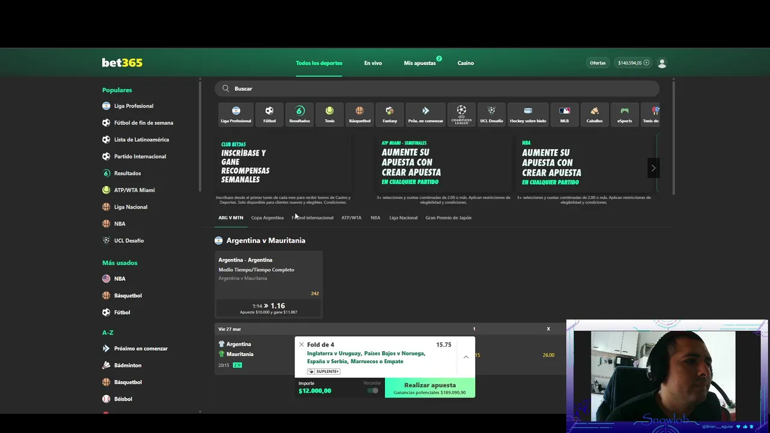Select the ATP/WTA tab
Image resolution: width=770 pixels, height=433 pixels.
[x=351, y=218]
